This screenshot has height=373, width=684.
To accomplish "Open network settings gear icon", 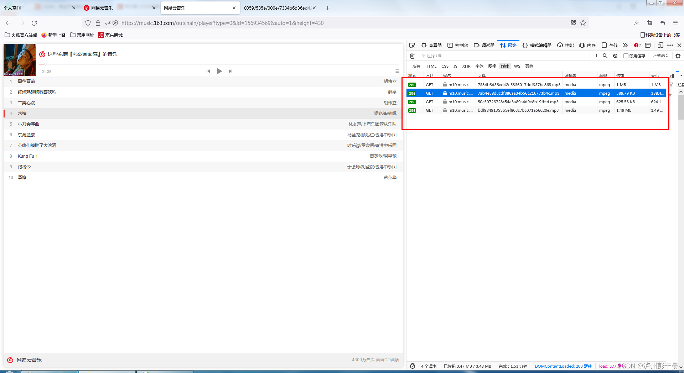I will pyautogui.click(x=678, y=56).
